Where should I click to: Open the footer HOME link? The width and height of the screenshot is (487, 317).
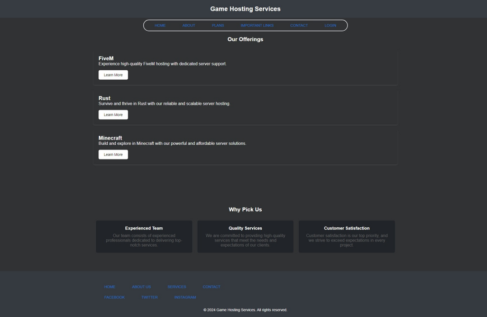click(109, 287)
